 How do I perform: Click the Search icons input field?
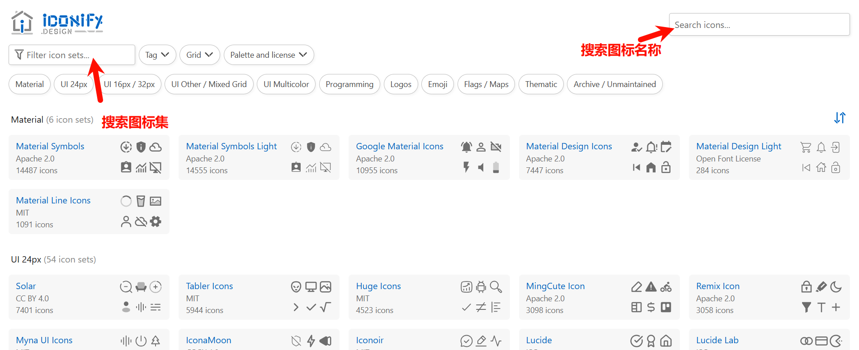click(x=759, y=25)
